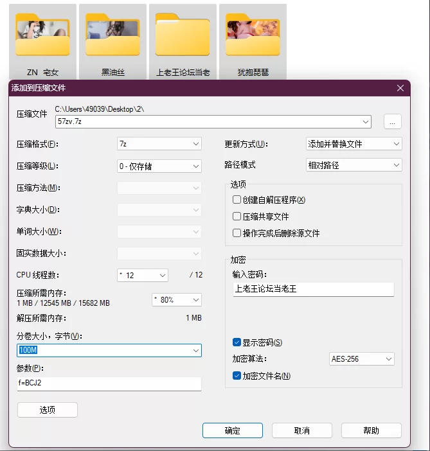Image resolution: width=430 pixels, height=451 pixels.
Task: Click the 确定 button
Action: pos(232,430)
